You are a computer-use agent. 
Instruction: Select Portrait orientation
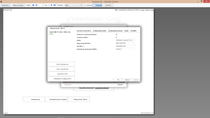88,5
